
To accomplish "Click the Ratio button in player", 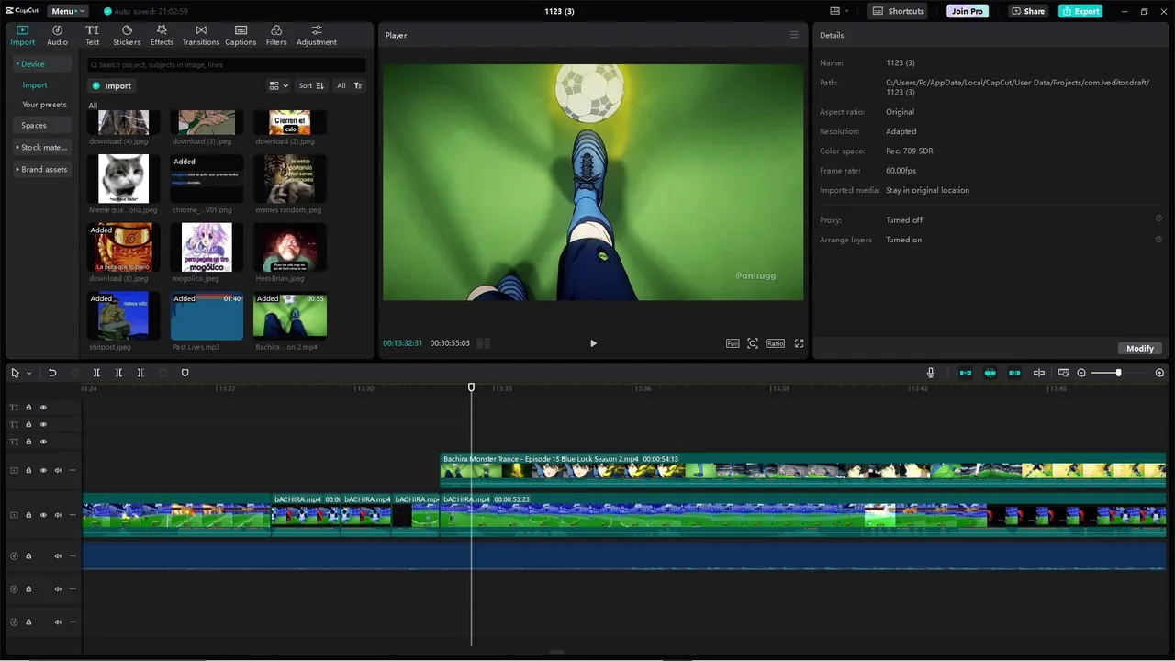I will [776, 343].
